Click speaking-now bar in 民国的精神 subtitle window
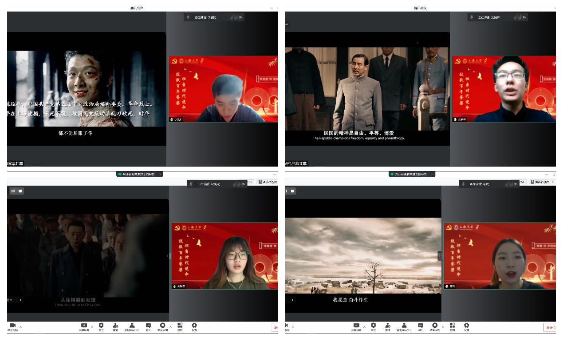Image resolution: width=563 pixels, height=338 pixels. coord(497,17)
